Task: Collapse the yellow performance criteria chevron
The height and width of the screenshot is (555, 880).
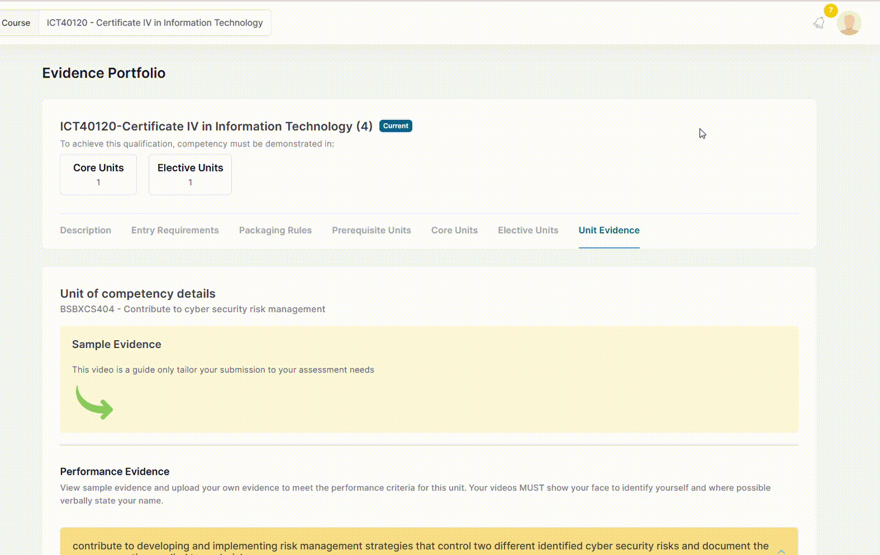Action: pos(781,551)
